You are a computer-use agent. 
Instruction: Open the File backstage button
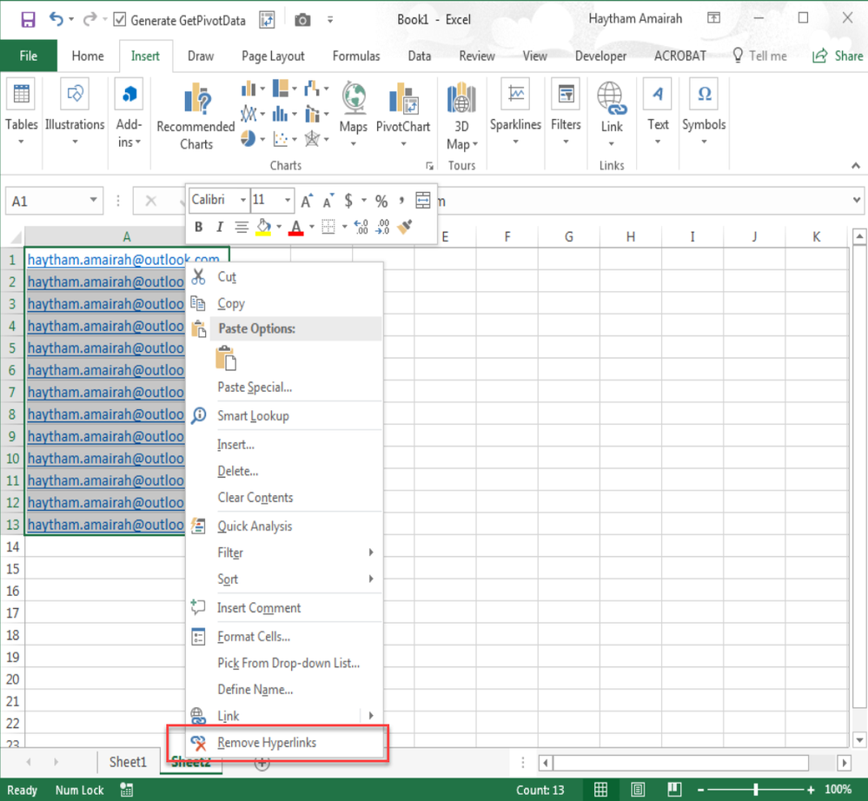coord(28,56)
